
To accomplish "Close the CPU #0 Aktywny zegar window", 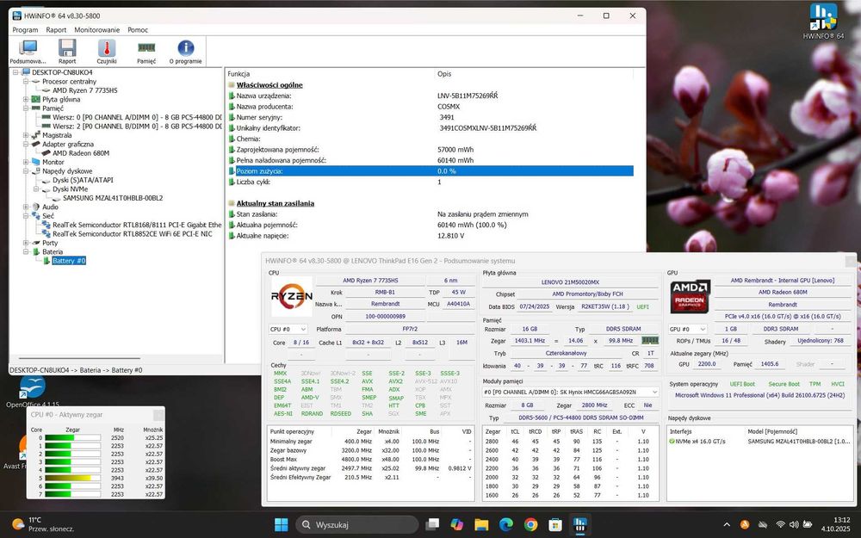I will coord(158,415).
